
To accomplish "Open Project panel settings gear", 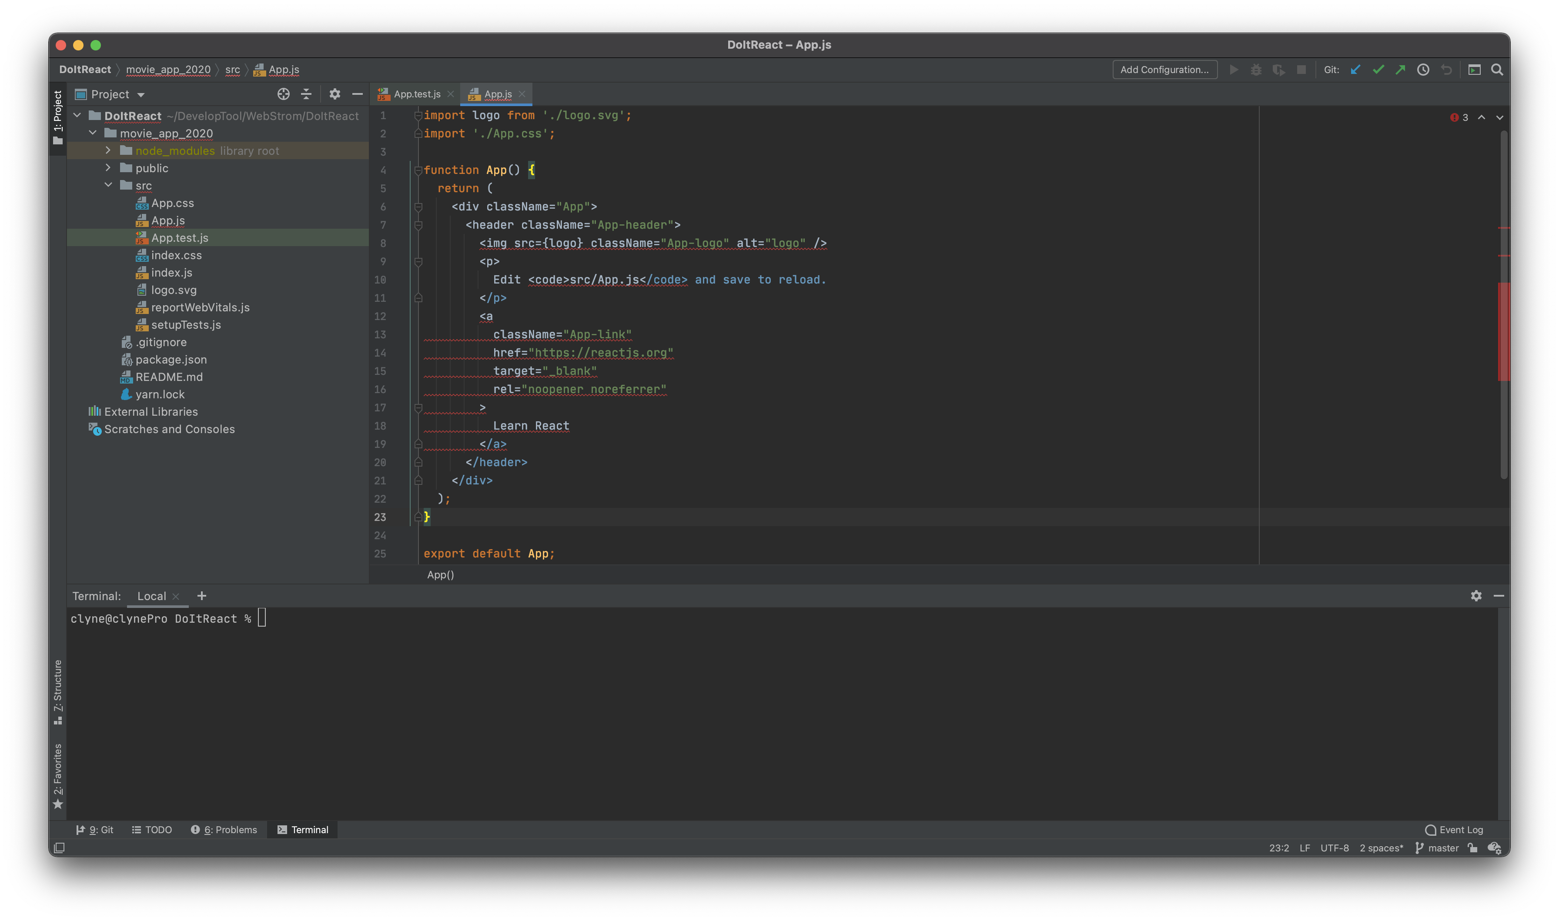I will point(335,94).
